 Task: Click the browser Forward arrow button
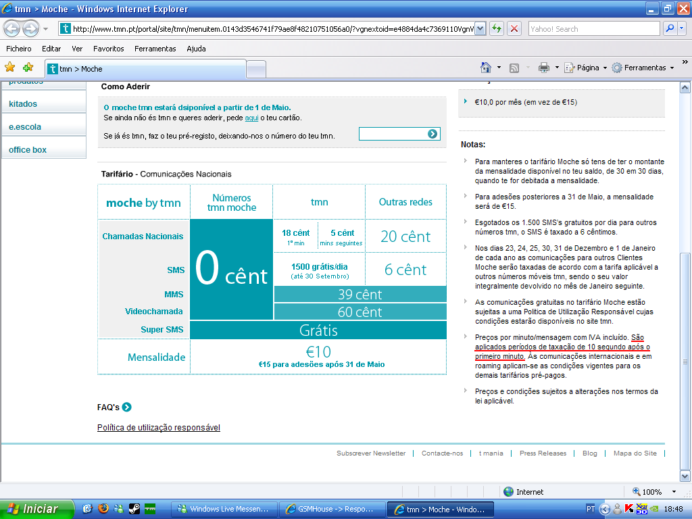click(x=30, y=29)
